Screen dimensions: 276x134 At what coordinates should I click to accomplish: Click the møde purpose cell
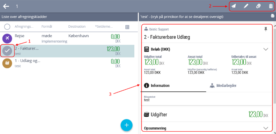[x=47, y=36]
